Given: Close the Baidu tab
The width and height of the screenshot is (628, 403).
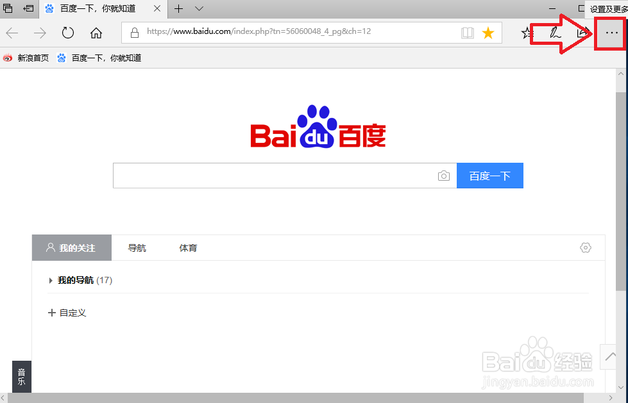Looking at the screenshot, I should pyautogui.click(x=157, y=8).
